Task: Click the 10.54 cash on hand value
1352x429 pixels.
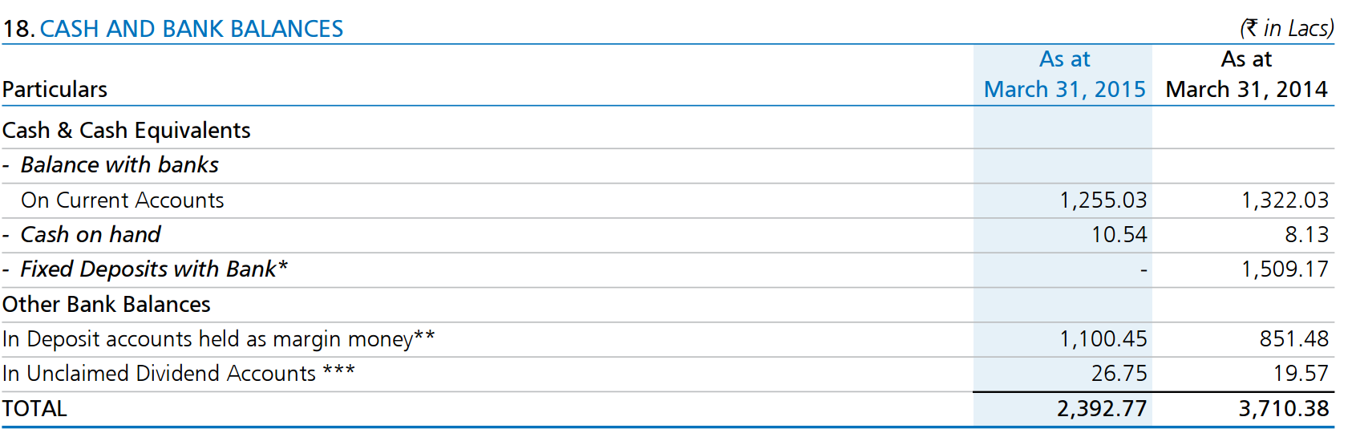Action: tap(1119, 234)
